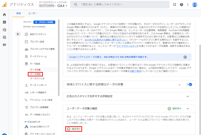Click the データストリーム label

pos(39,56)
